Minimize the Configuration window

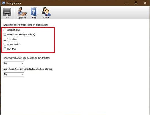click(x=127, y=3)
